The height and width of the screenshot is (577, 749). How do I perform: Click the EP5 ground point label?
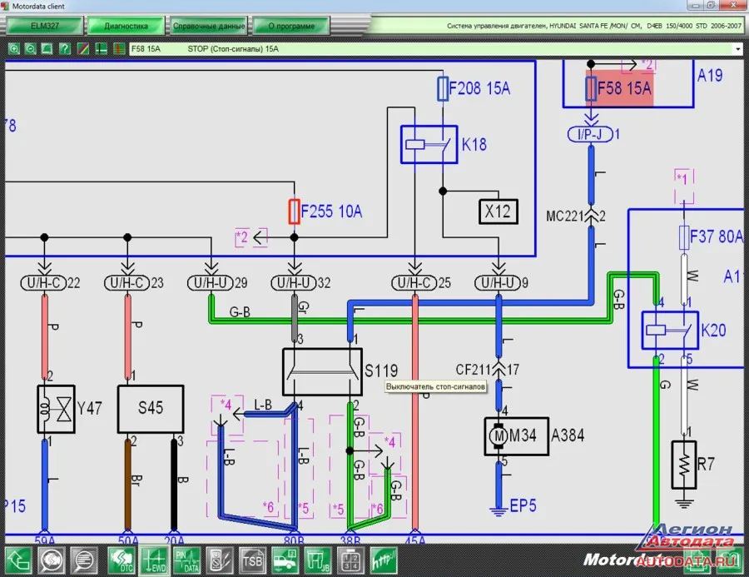(x=523, y=505)
